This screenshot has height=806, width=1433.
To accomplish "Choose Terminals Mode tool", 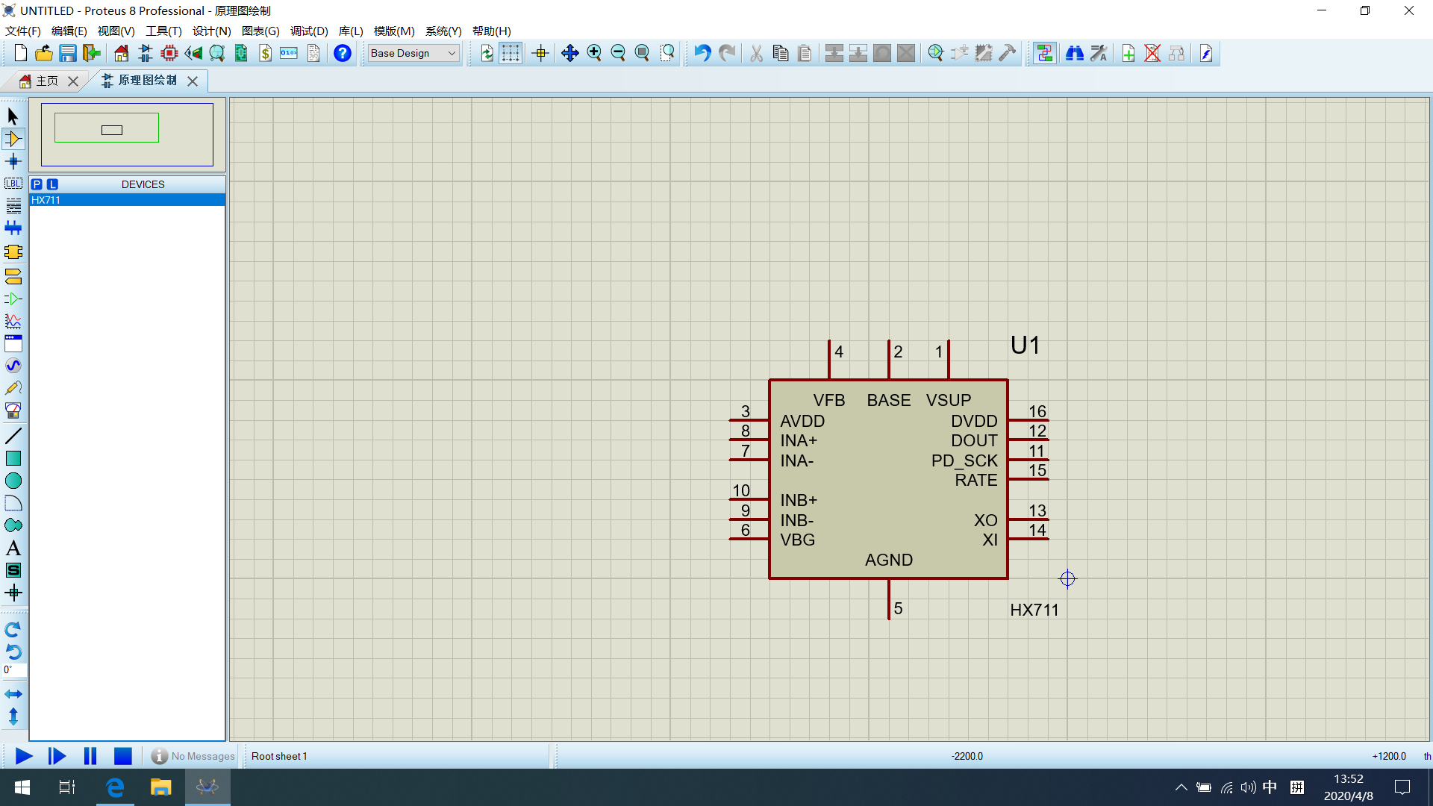I will tap(13, 277).
